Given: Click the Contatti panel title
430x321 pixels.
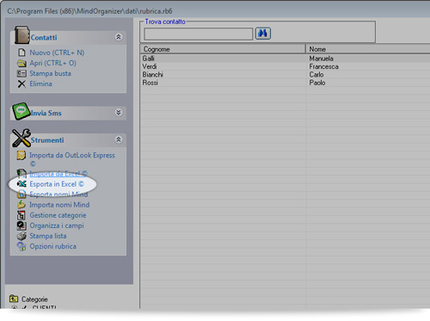Looking at the screenshot, I should (x=44, y=38).
